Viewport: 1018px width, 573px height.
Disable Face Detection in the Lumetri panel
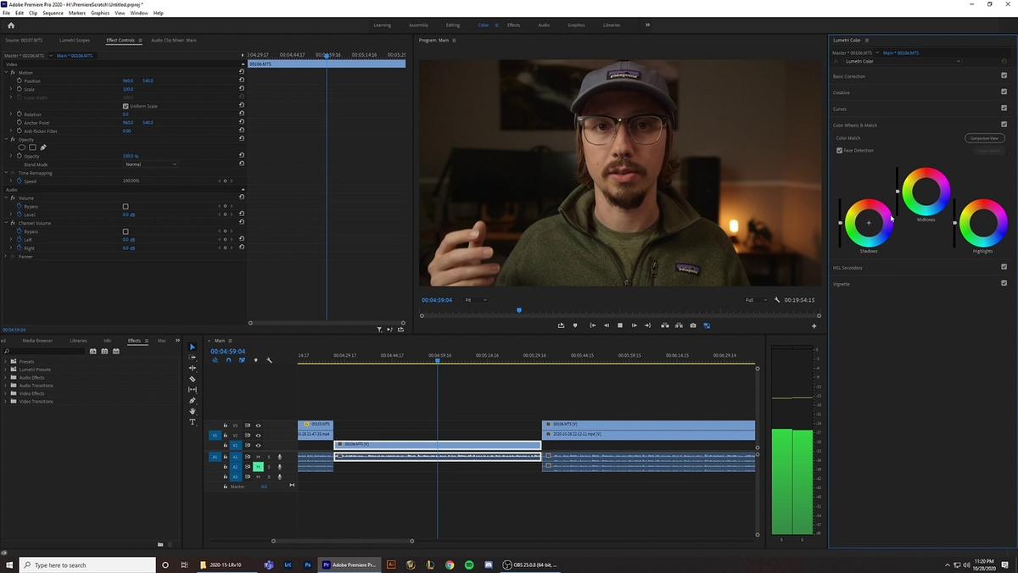pyautogui.click(x=839, y=150)
